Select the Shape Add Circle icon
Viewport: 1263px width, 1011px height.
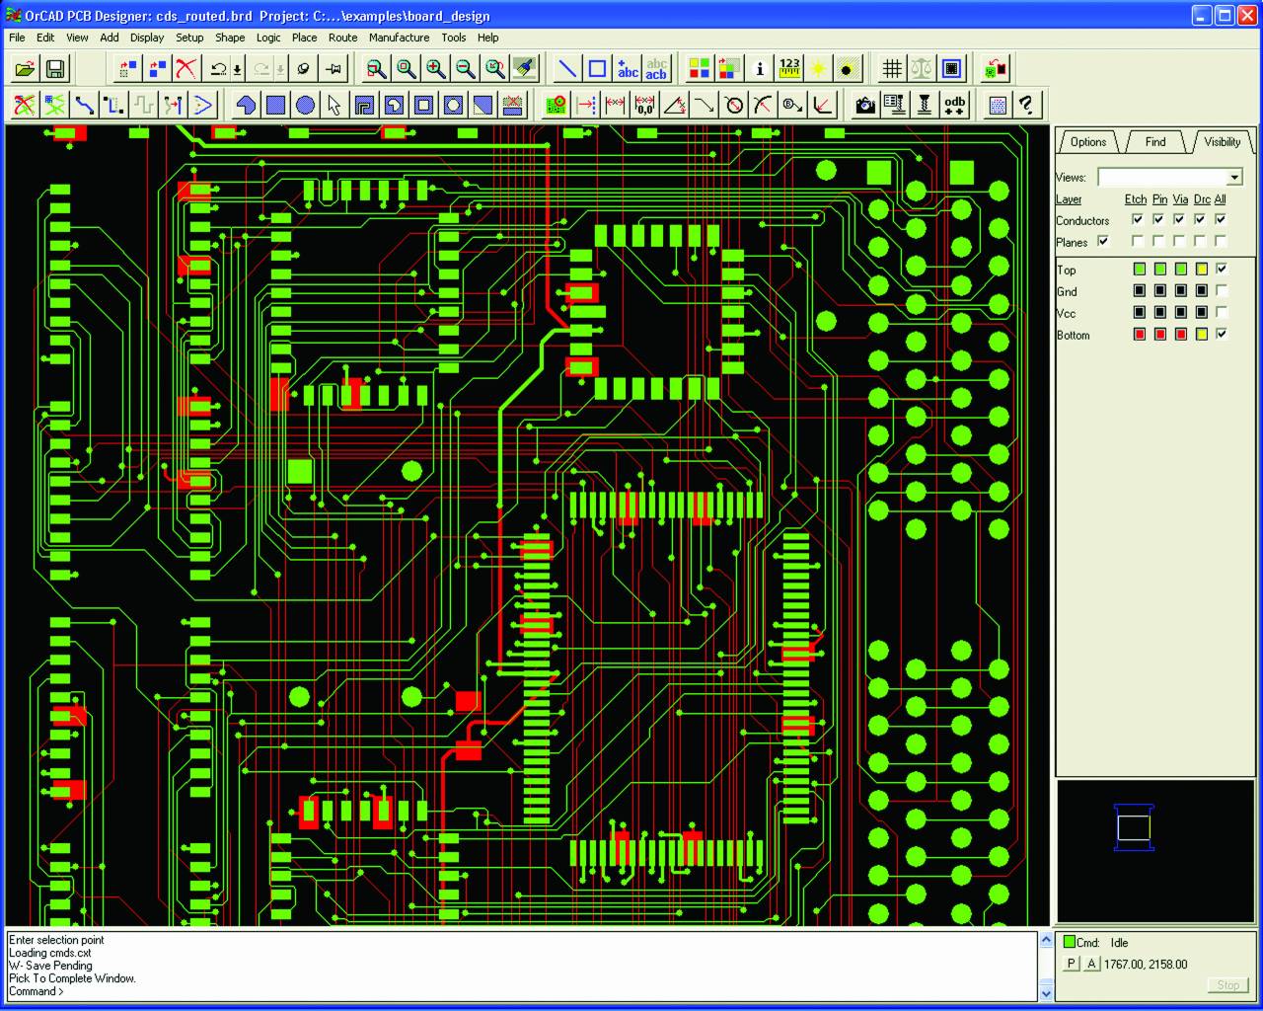(306, 104)
